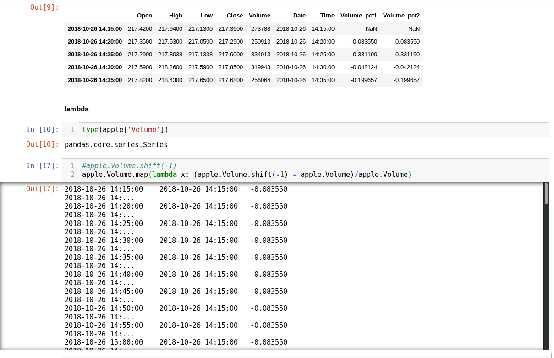Click Time cell 14:30:00 in table
This screenshot has width=554, height=358.
tap(323, 67)
